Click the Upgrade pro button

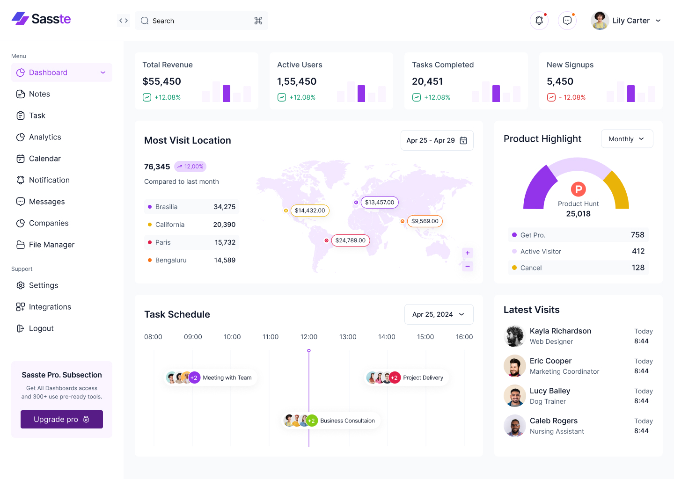(61, 419)
